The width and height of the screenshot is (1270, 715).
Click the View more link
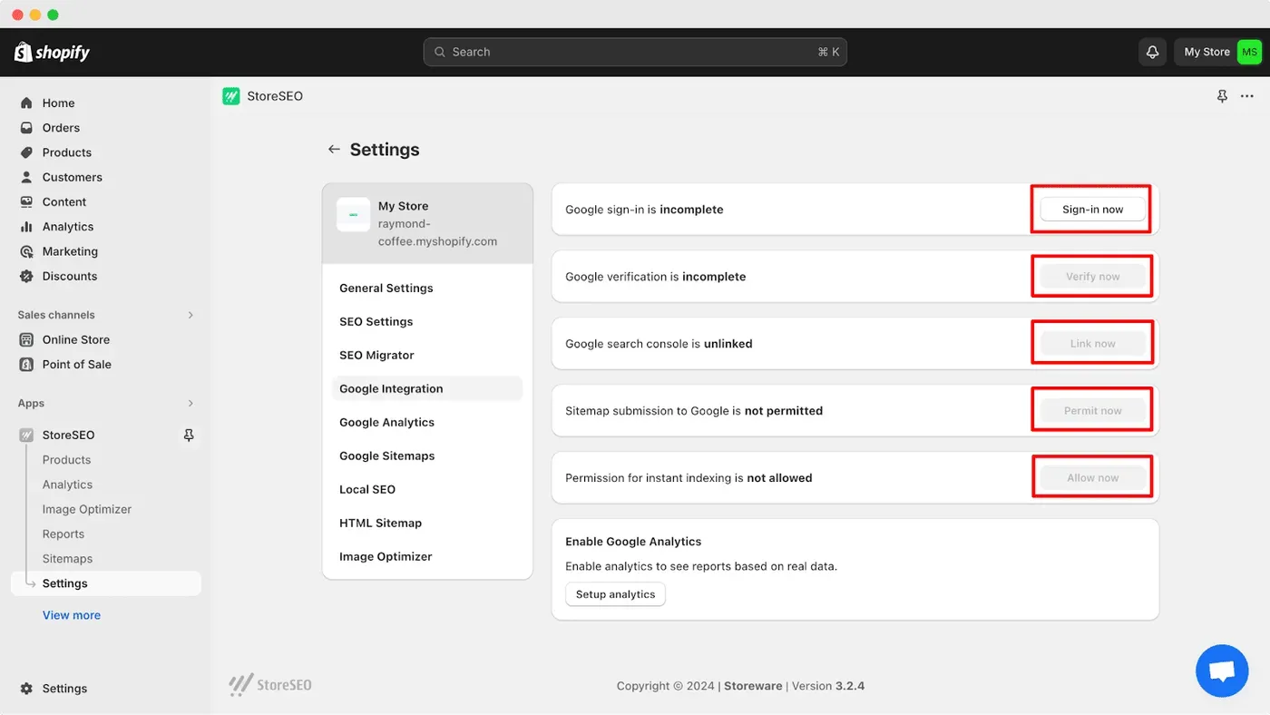pos(72,615)
